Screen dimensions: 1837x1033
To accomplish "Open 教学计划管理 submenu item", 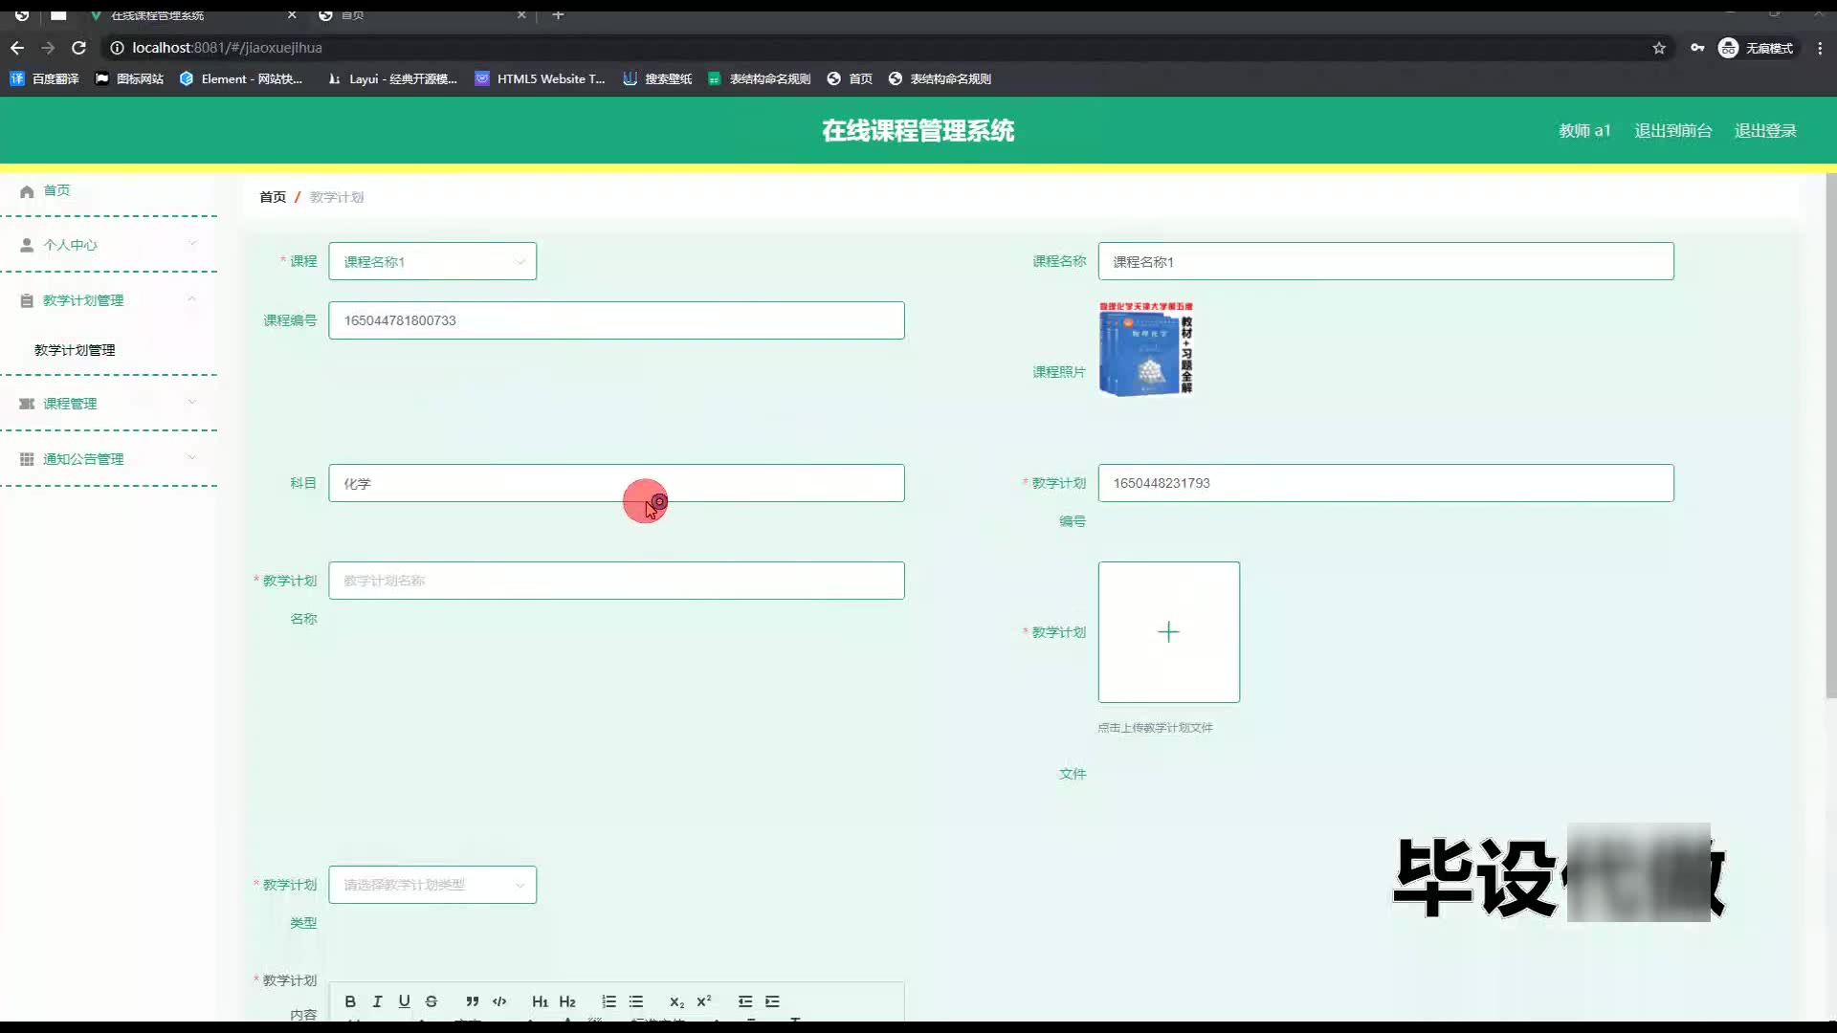I will 75,350.
